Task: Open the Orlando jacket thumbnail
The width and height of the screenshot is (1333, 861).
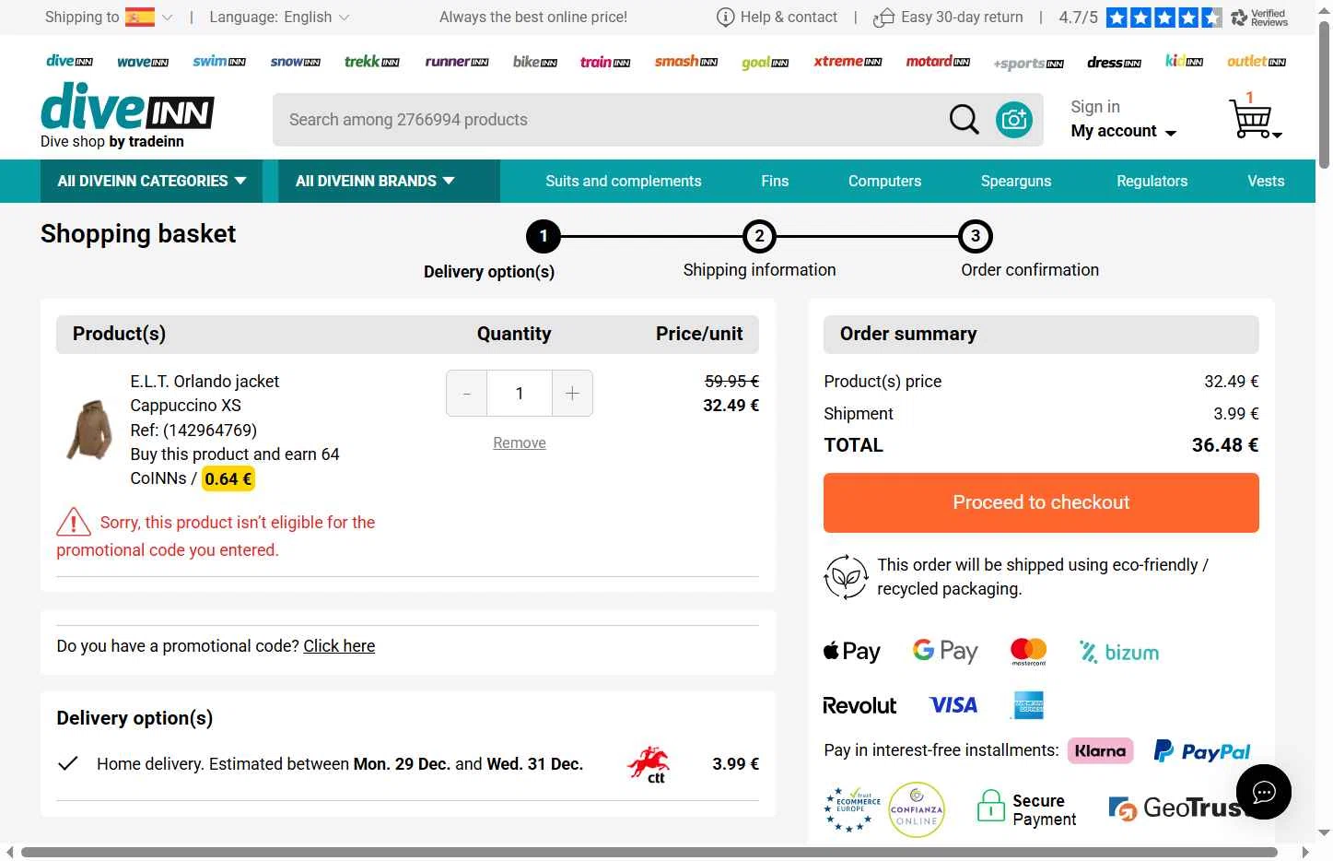Action: [89, 430]
